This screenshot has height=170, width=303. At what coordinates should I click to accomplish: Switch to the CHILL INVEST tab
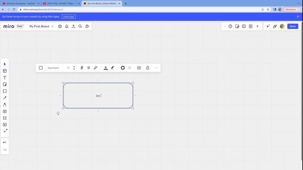(x=62, y=3)
